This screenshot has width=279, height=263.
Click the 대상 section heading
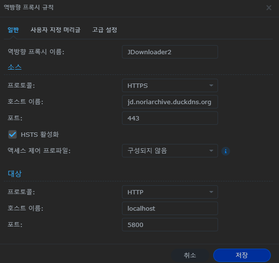[14, 174]
